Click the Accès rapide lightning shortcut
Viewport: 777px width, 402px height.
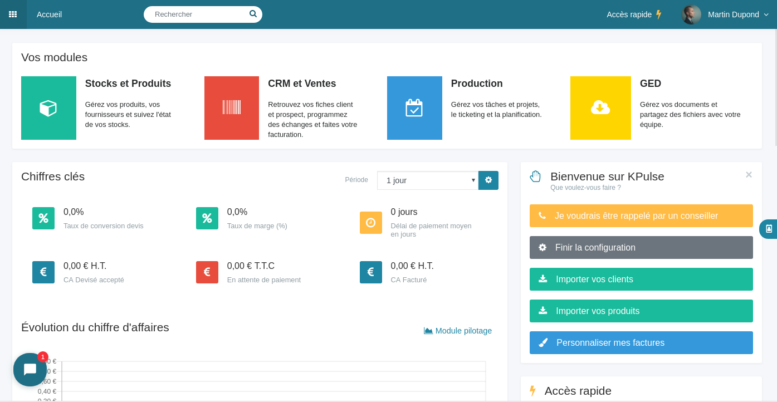[x=634, y=14]
